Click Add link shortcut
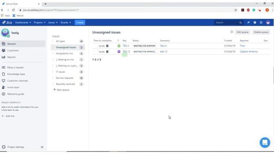This screenshot has width=274, height=154. click(8, 116)
